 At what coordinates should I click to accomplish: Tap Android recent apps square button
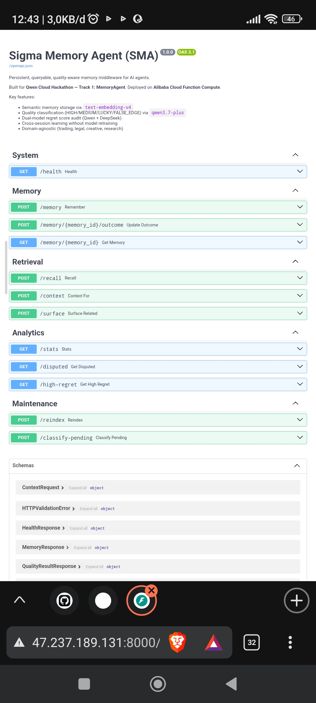84,684
